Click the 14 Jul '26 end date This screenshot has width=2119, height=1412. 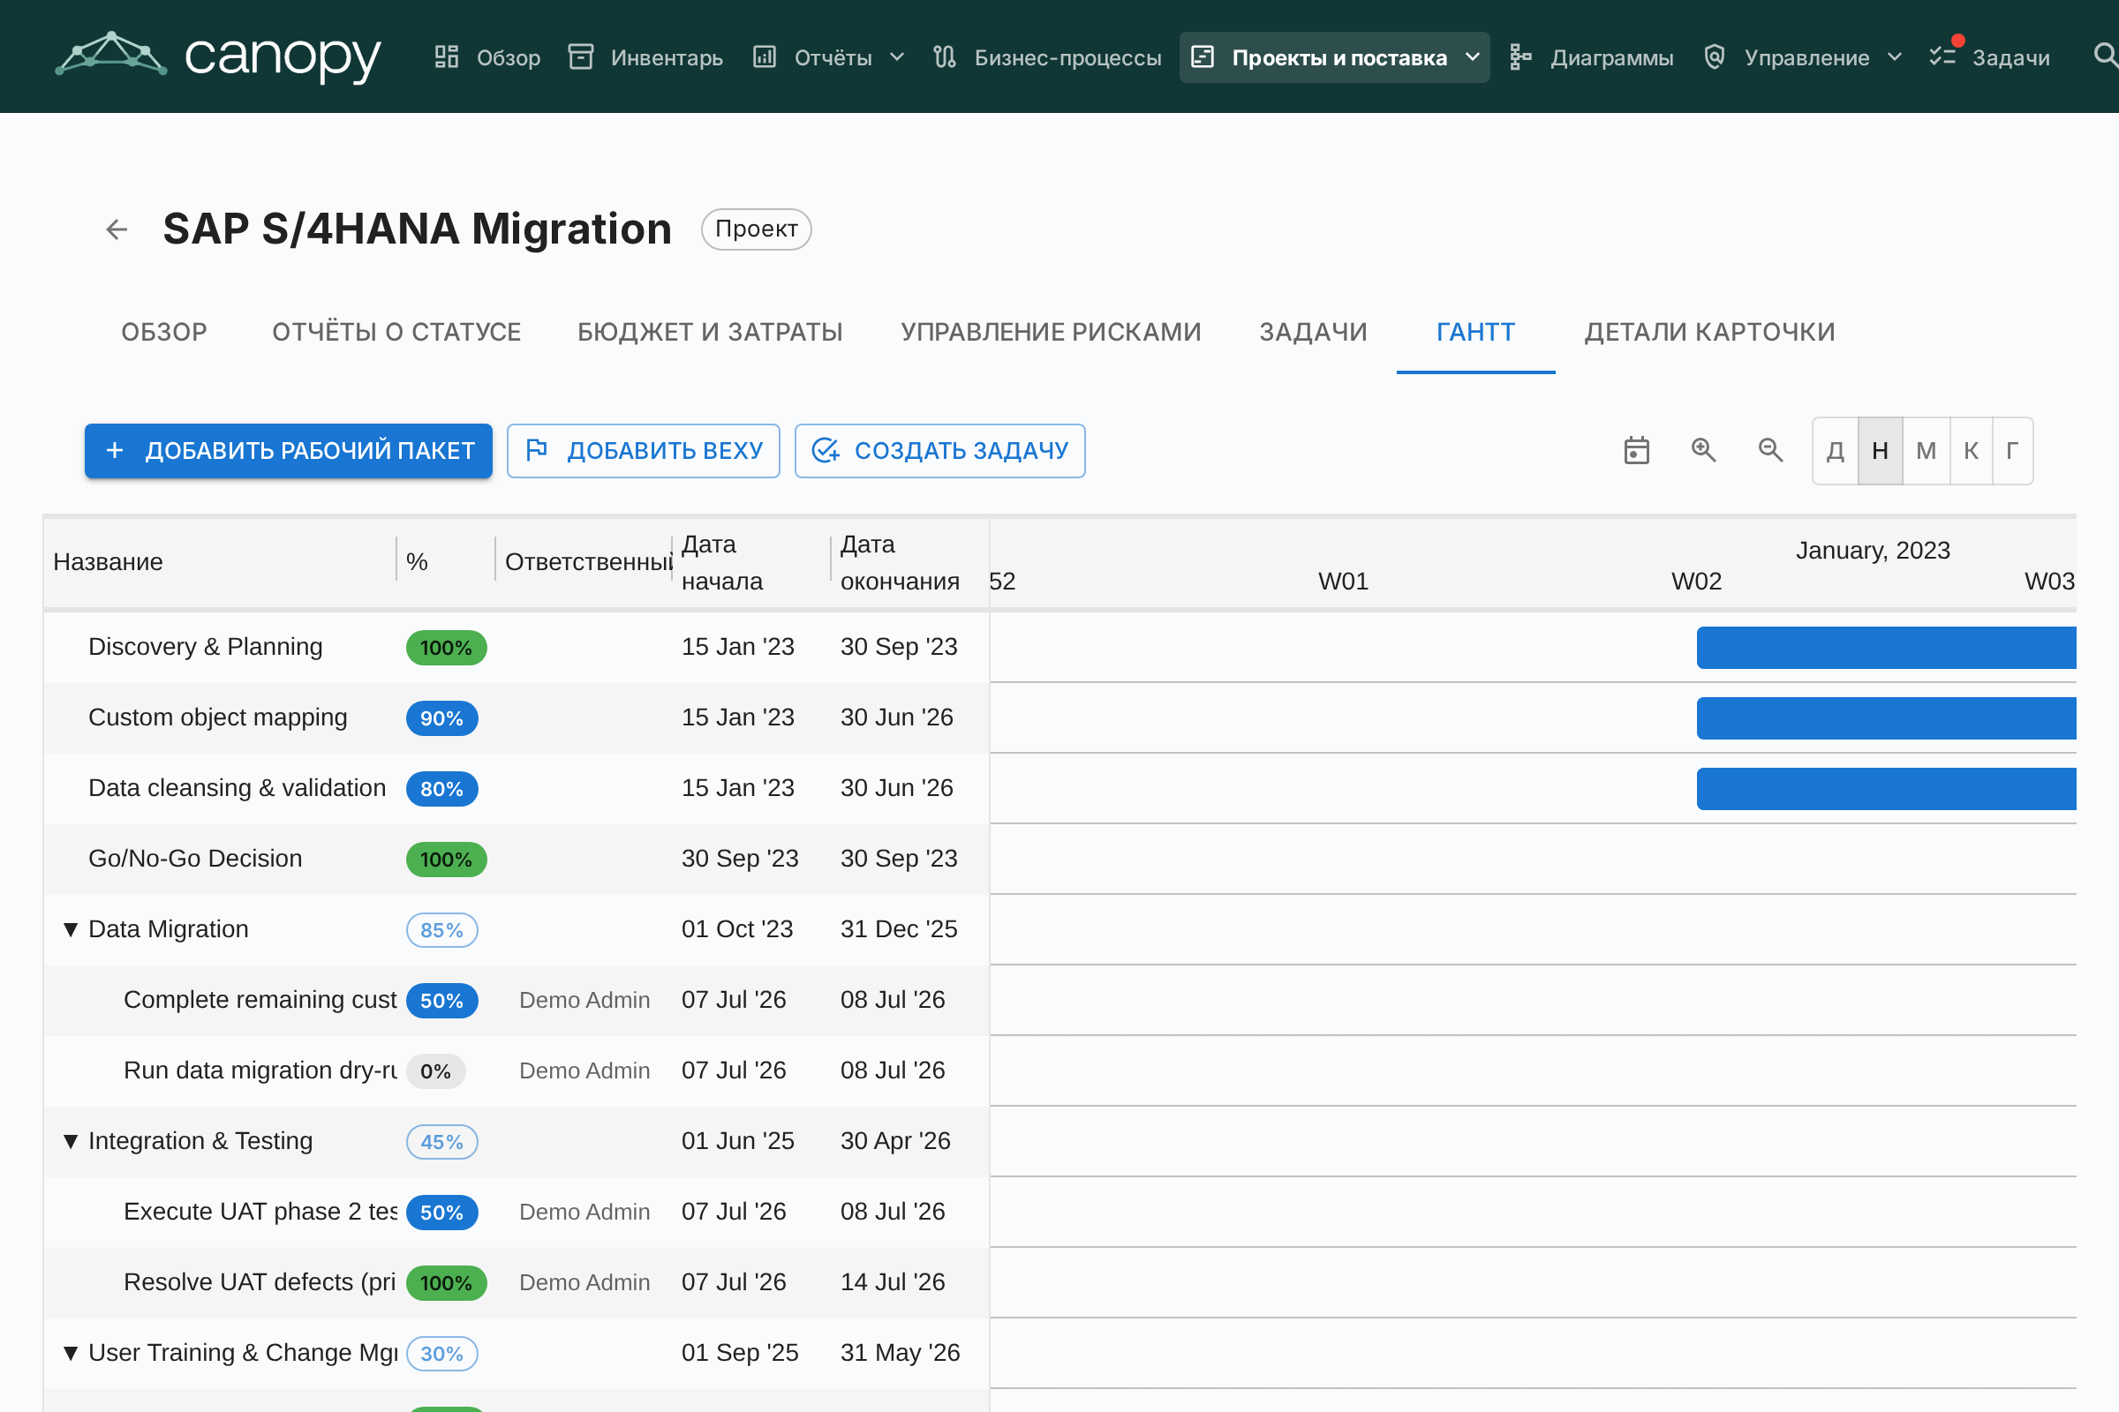click(x=893, y=1281)
